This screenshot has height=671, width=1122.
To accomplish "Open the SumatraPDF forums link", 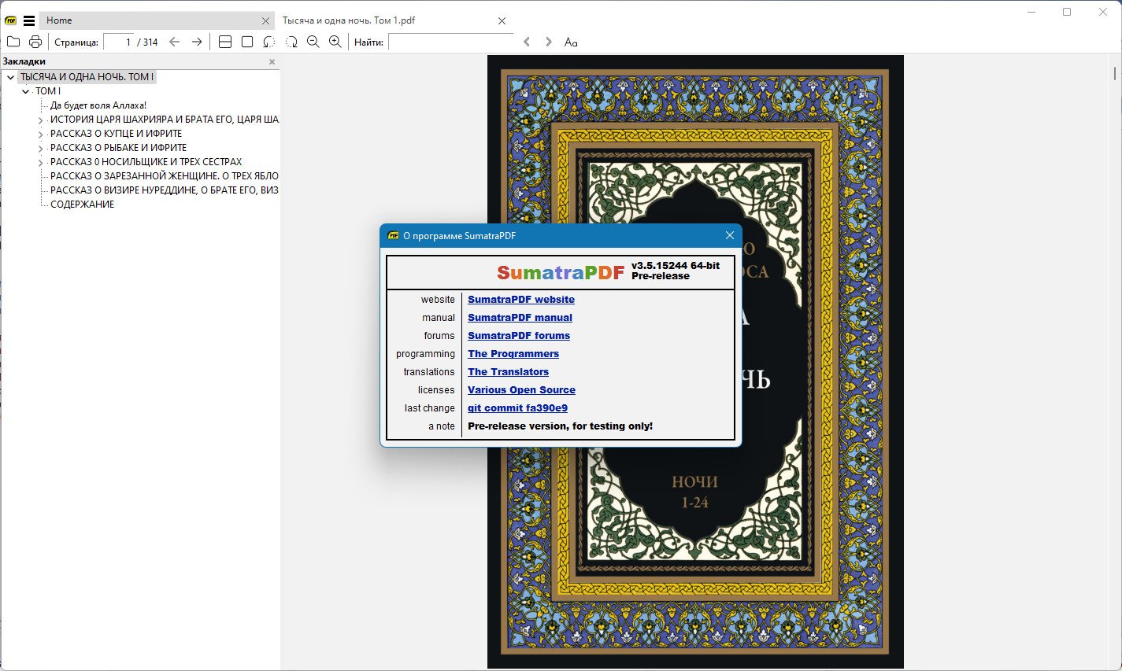I will 519,336.
